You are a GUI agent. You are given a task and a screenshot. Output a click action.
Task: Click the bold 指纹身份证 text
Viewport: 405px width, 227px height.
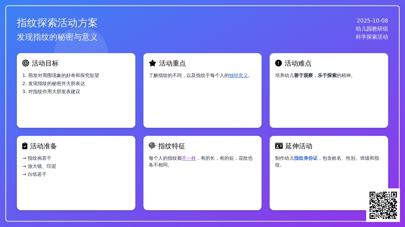[x=306, y=158]
